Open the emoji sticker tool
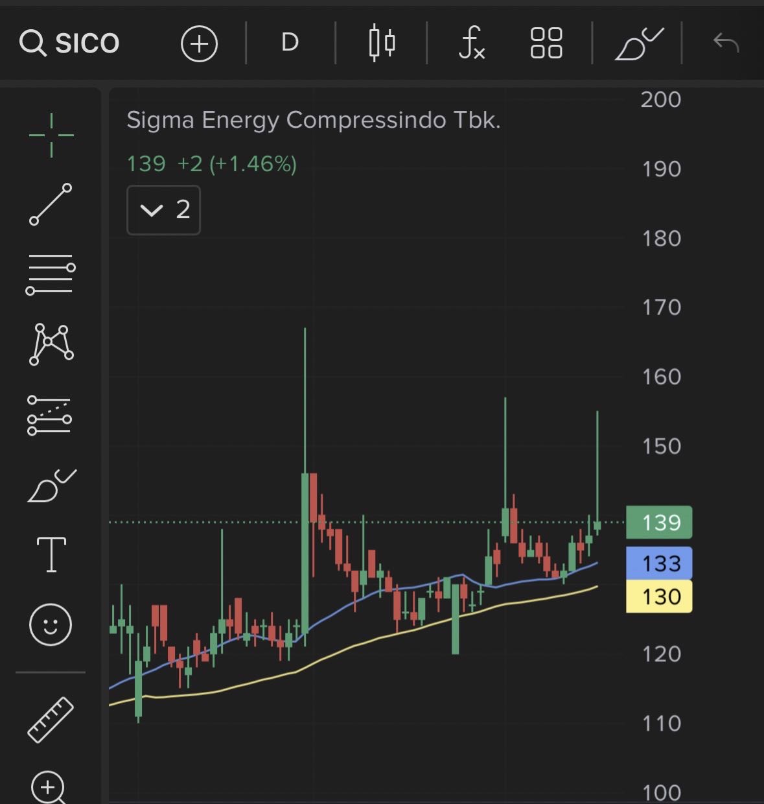Image resolution: width=764 pixels, height=804 pixels. coord(51,624)
